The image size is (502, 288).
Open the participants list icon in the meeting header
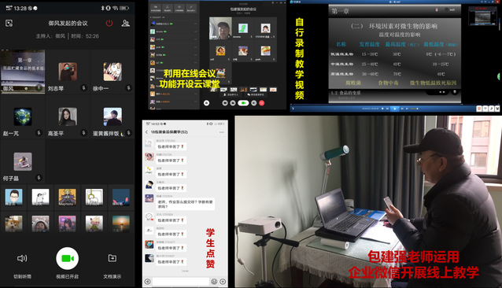pyautogui.click(x=126, y=23)
